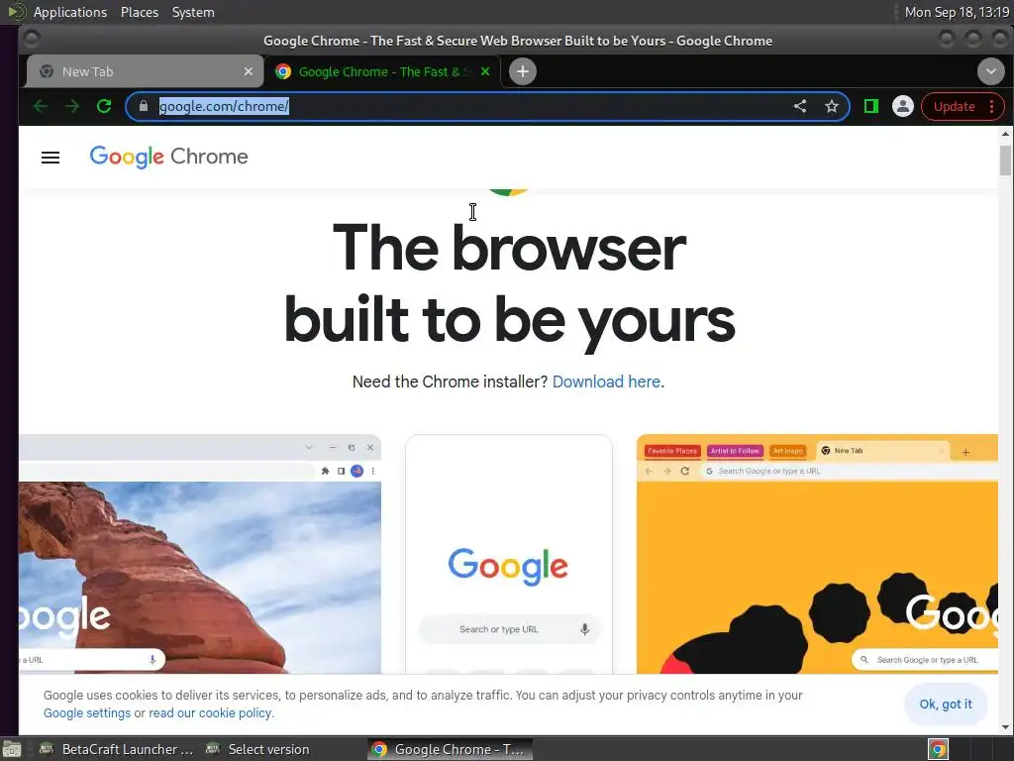Click the Google Chrome logo
Viewport: 1014px width, 761px height.
tap(168, 157)
